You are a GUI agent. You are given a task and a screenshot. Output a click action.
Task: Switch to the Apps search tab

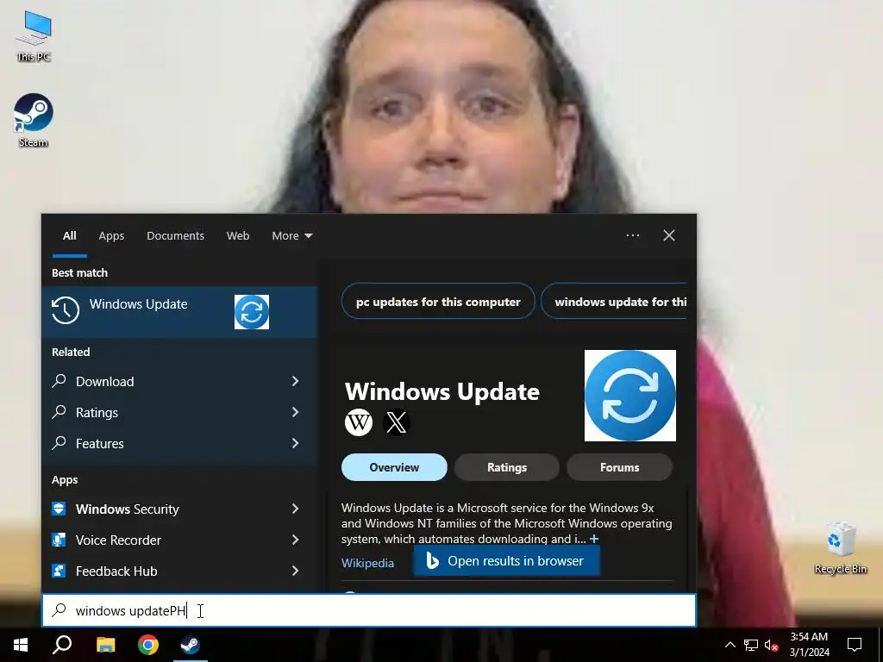111,236
